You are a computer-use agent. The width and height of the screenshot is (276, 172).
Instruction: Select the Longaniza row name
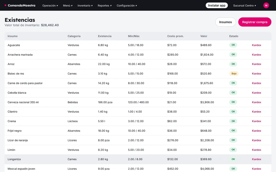pyautogui.click(x=14, y=159)
